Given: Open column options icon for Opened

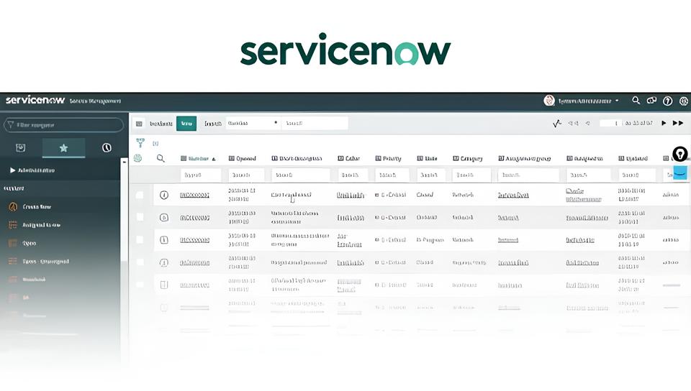Looking at the screenshot, I should click(231, 158).
